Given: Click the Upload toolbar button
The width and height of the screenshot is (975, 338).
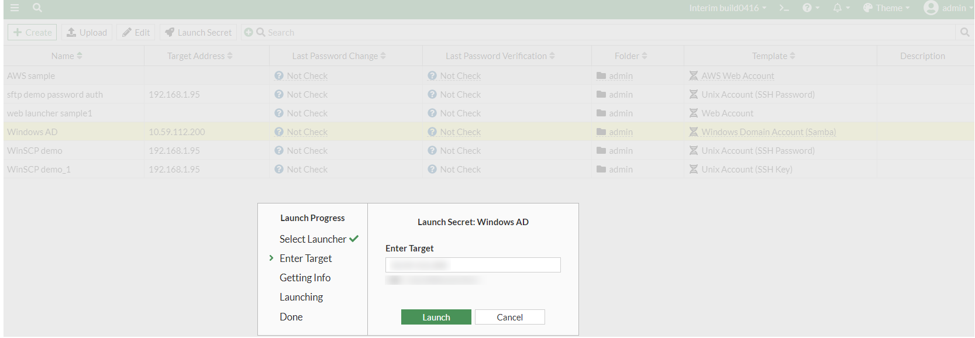Looking at the screenshot, I should [87, 33].
